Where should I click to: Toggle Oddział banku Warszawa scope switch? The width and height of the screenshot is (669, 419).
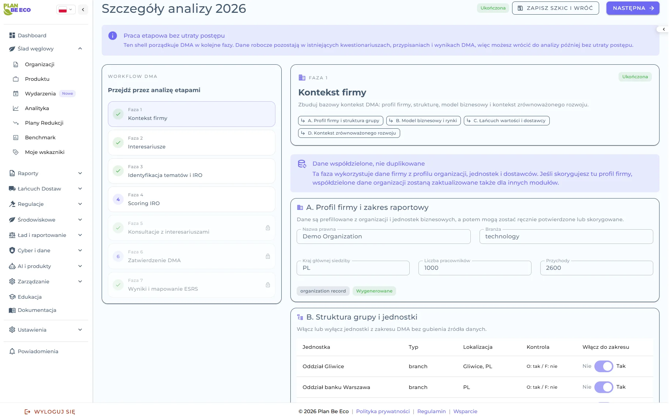point(604,387)
